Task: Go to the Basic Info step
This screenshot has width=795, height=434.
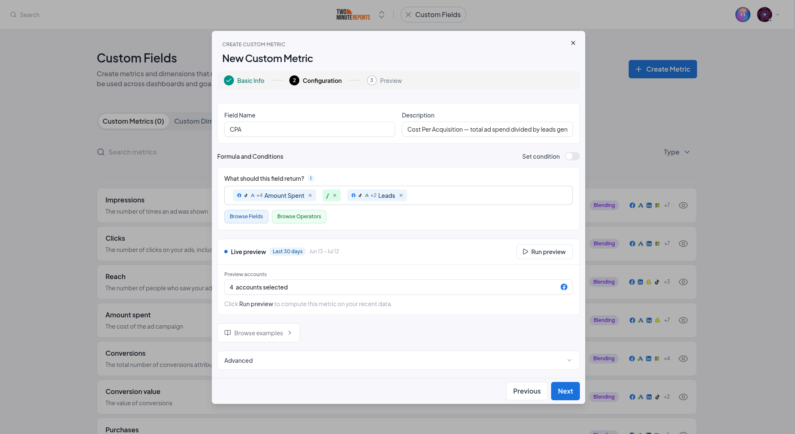Action: tap(244, 80)
